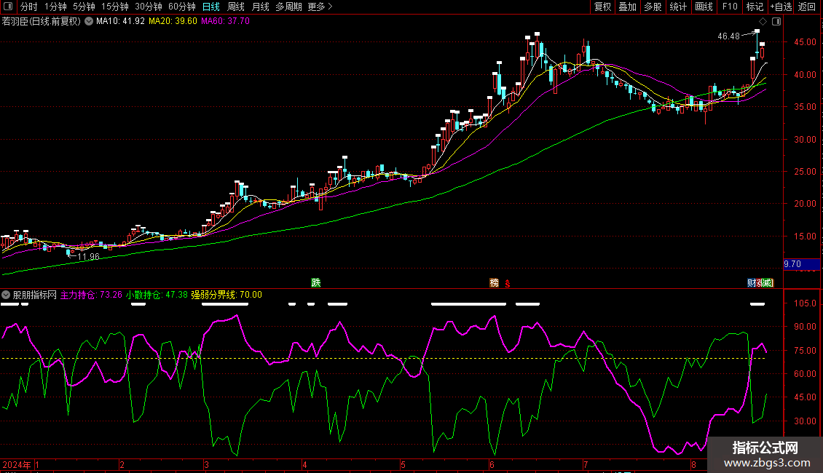Click the blue 9.70 price axis tag
The width and height of the screenshot is (823, 473).
click(792, 263)
